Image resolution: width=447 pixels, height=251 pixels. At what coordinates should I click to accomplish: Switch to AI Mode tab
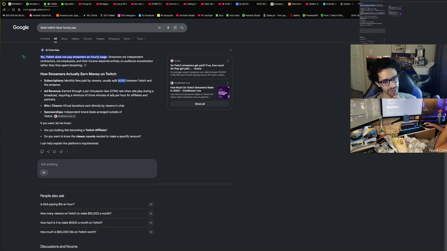[45, 39]
